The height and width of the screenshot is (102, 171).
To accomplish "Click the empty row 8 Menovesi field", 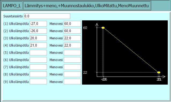I will [72, 74].
